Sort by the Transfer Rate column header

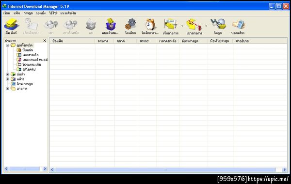(x=194, y=41)
